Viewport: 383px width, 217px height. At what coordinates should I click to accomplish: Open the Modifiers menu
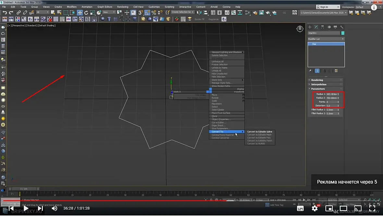(72, 7)
